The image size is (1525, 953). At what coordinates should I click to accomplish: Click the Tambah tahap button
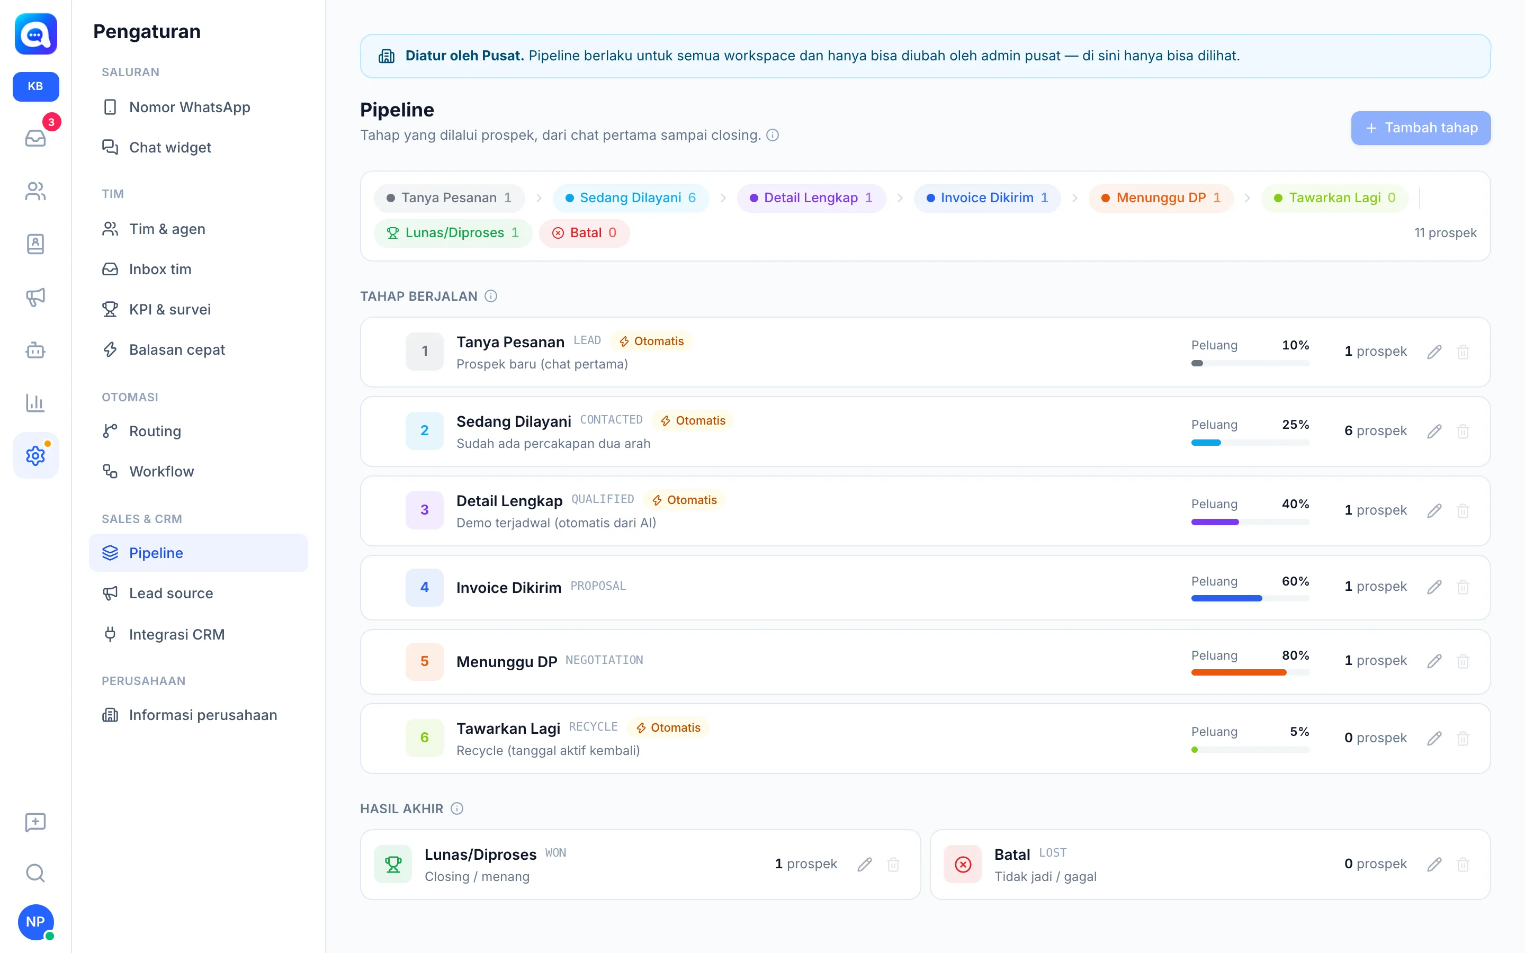point(1420,128)
